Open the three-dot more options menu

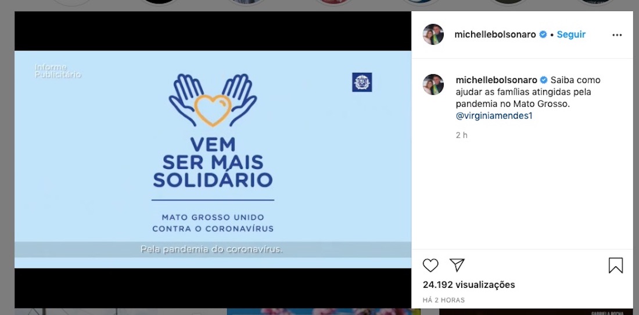tap(617, 35)
